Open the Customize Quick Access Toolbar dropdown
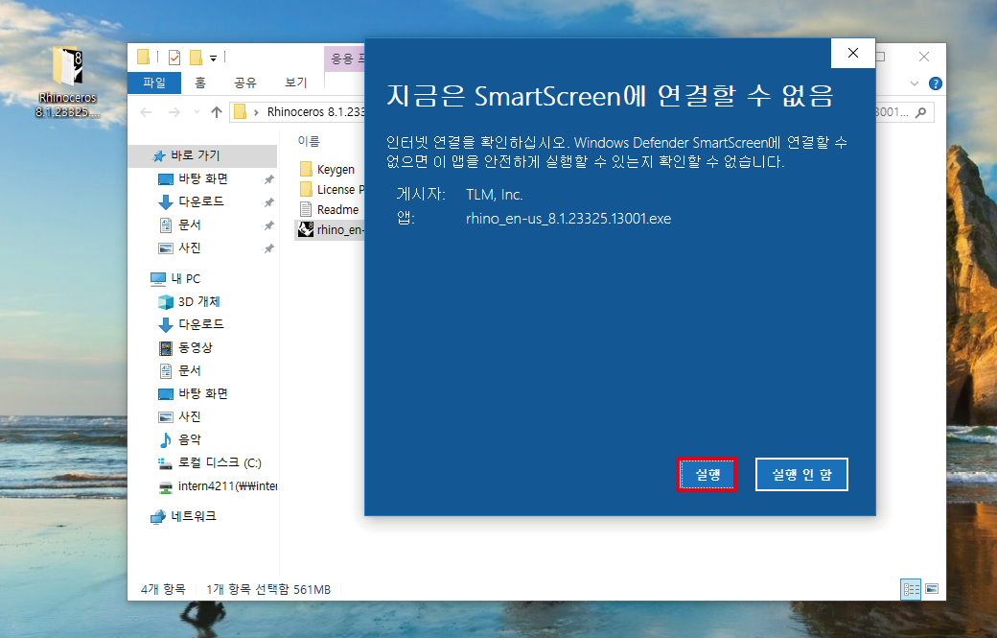The height and width of the screenshot is (638, 997). (213, 59)
